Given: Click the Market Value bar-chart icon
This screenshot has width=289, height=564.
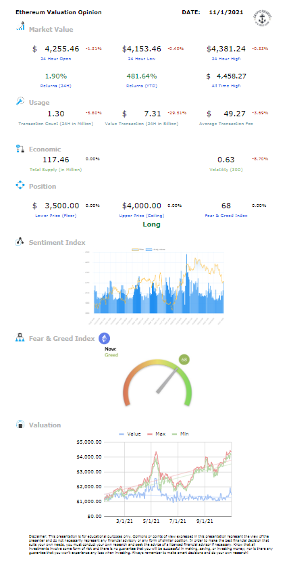Looking at the screenshot, I should click(x=20, y=26).
